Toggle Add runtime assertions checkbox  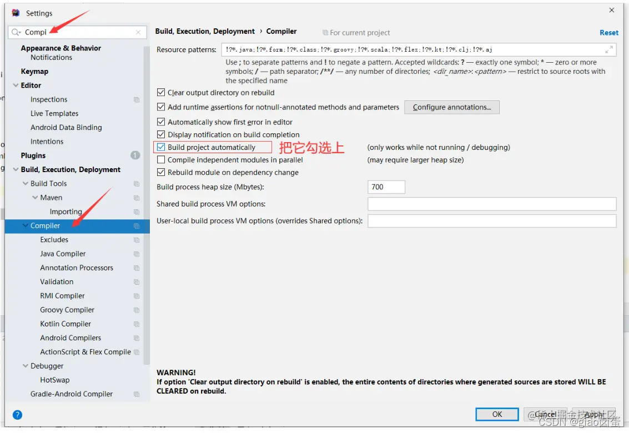161,107
